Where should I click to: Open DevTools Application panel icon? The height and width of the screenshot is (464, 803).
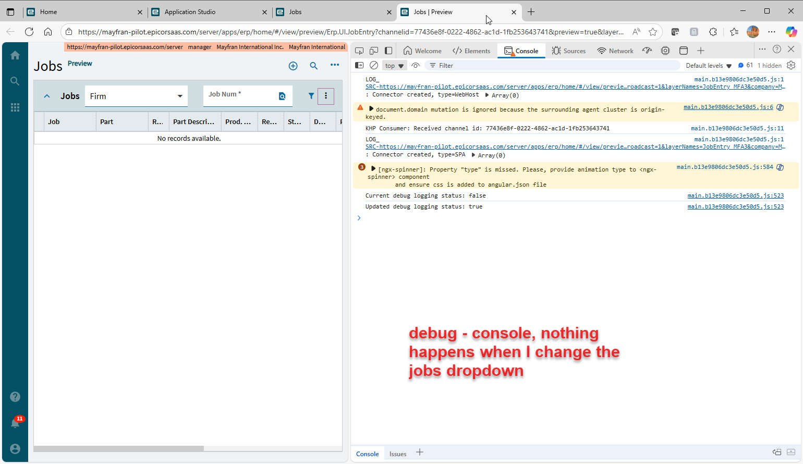pyautogui.click(x=684, y=51)
